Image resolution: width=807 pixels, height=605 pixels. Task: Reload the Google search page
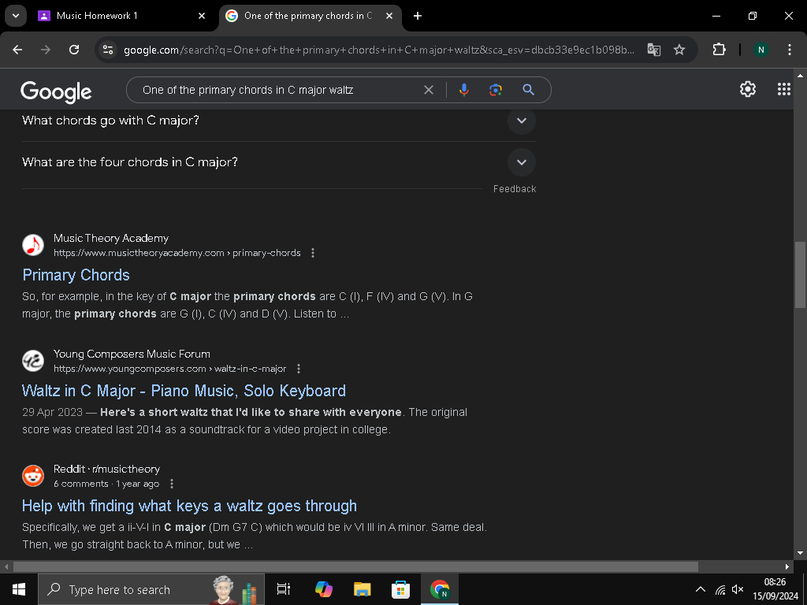[74, 50]
